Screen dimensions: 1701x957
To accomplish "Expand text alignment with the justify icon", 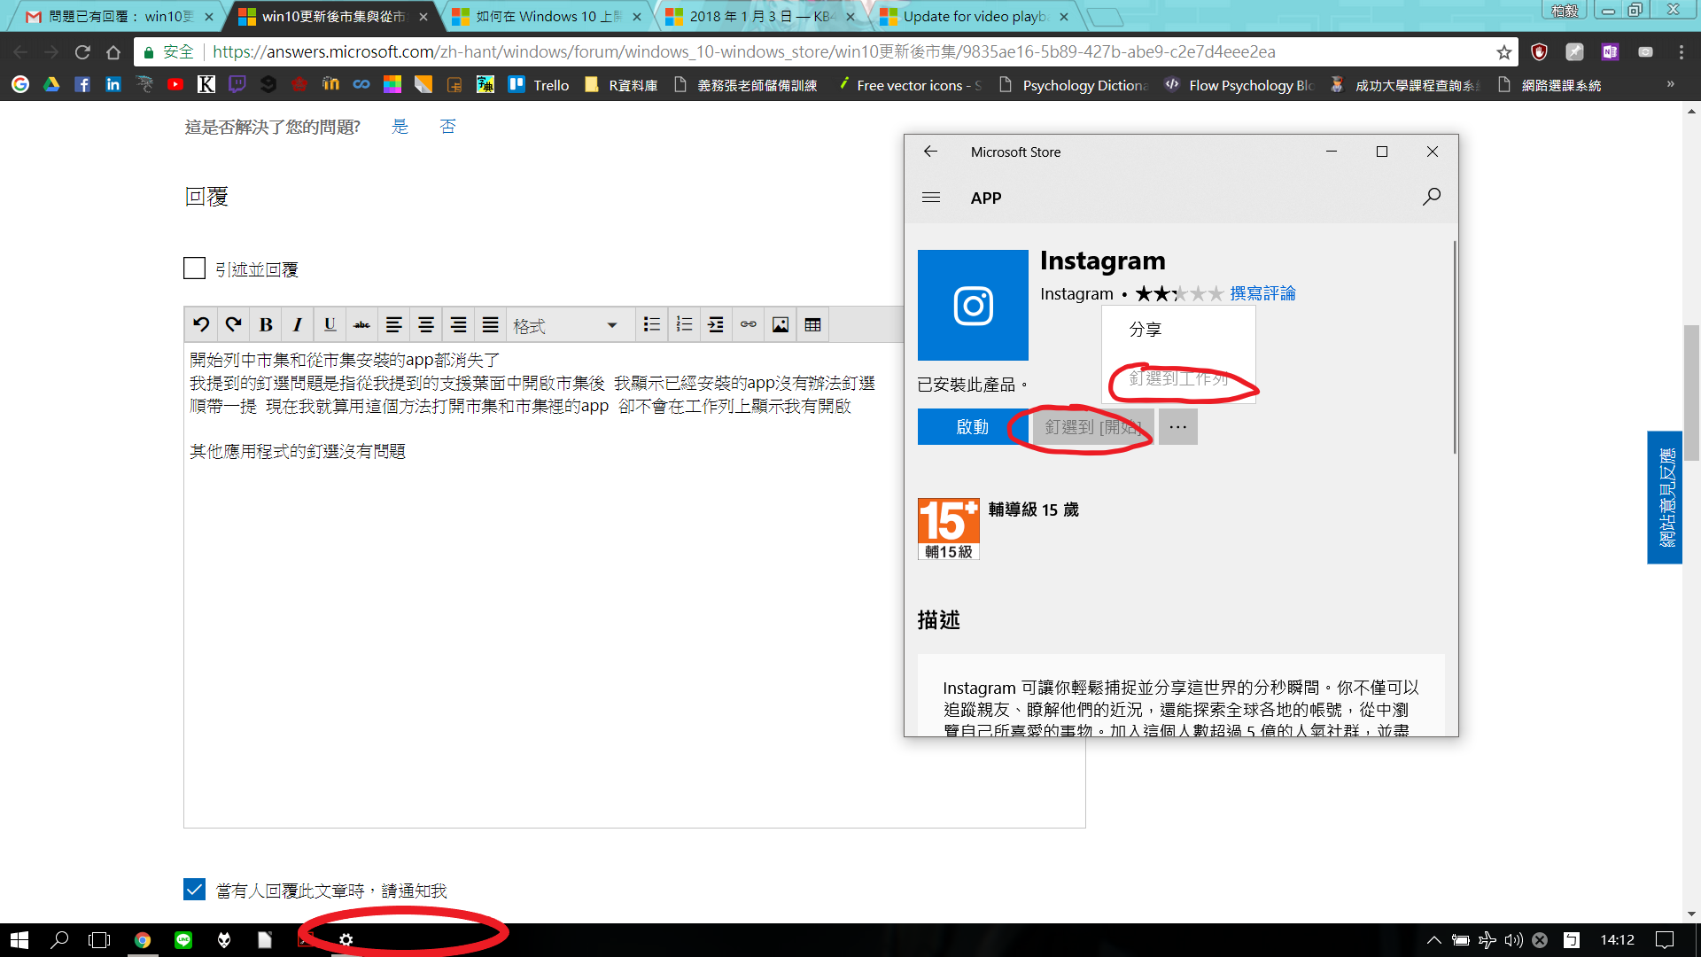I will (x=490, y=324).
